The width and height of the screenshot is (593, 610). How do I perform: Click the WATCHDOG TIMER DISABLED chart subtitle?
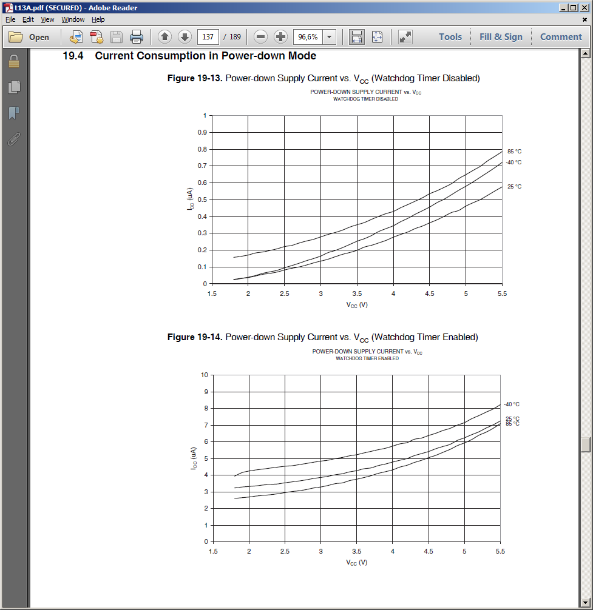(365, 99)
